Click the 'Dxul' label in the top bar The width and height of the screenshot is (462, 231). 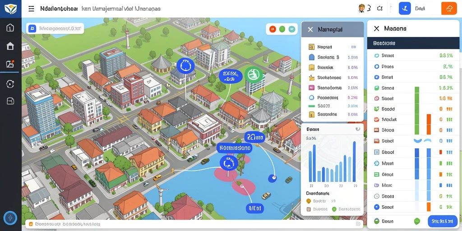pyautogui.click(x=419, y=9)
